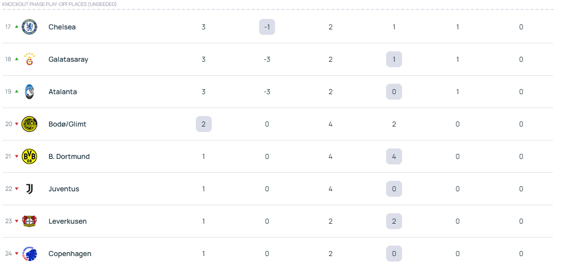This screenshot has width=564, height=270.
Task: Click the Bodø/Glimt yellow crest
Action: (29, 124)
